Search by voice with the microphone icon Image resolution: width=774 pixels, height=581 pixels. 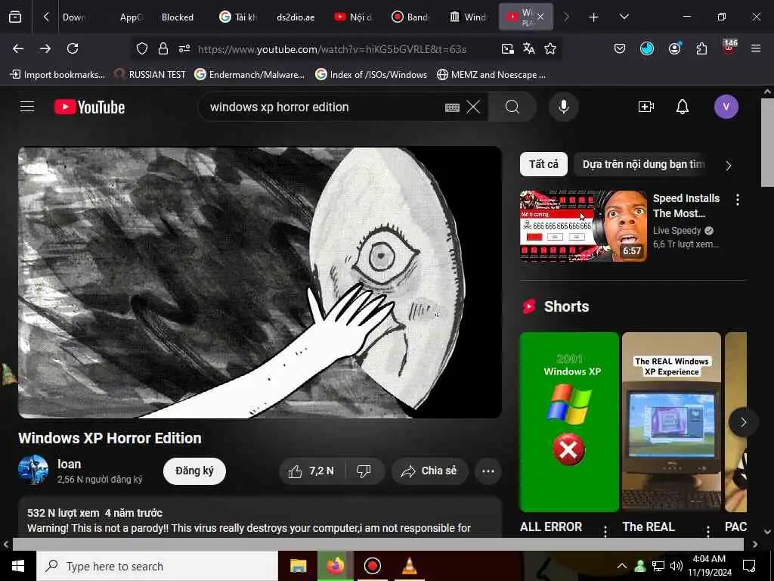(x=563, y=107)
